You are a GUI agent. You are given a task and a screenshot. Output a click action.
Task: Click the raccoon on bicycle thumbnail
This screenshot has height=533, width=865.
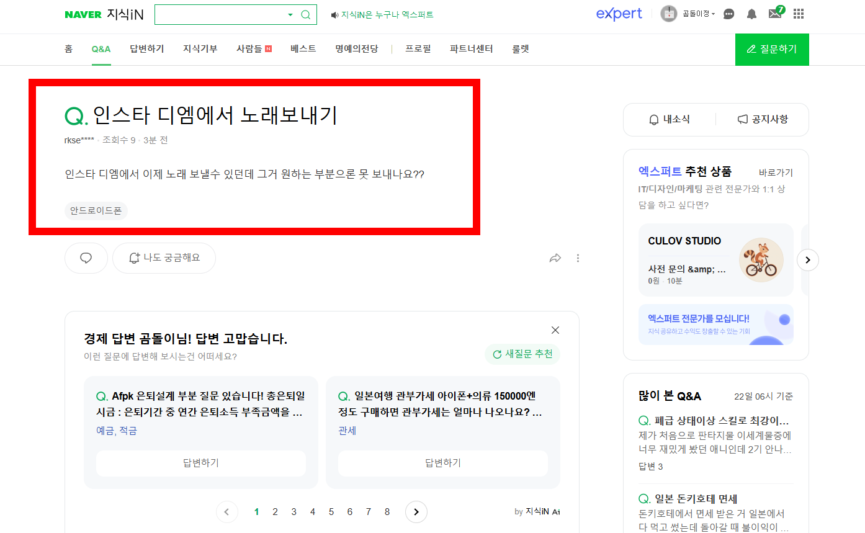(x=761, y=260)
